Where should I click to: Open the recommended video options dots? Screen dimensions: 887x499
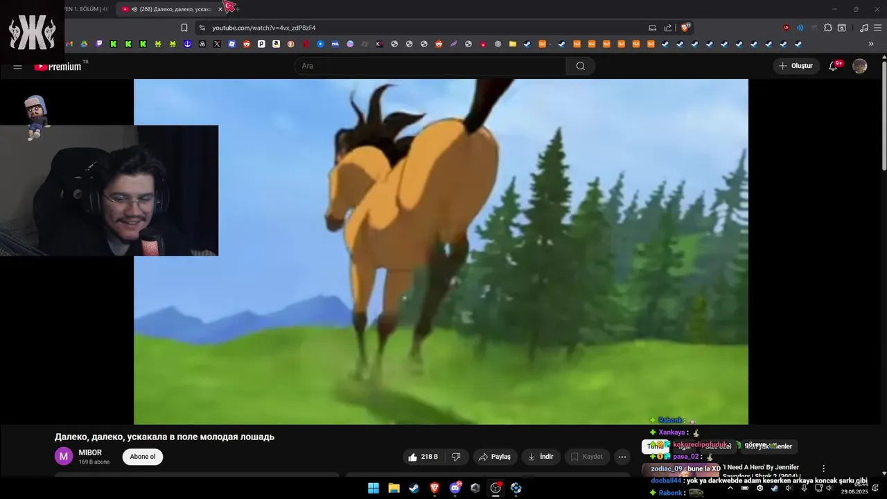click(x=823, y=469)
